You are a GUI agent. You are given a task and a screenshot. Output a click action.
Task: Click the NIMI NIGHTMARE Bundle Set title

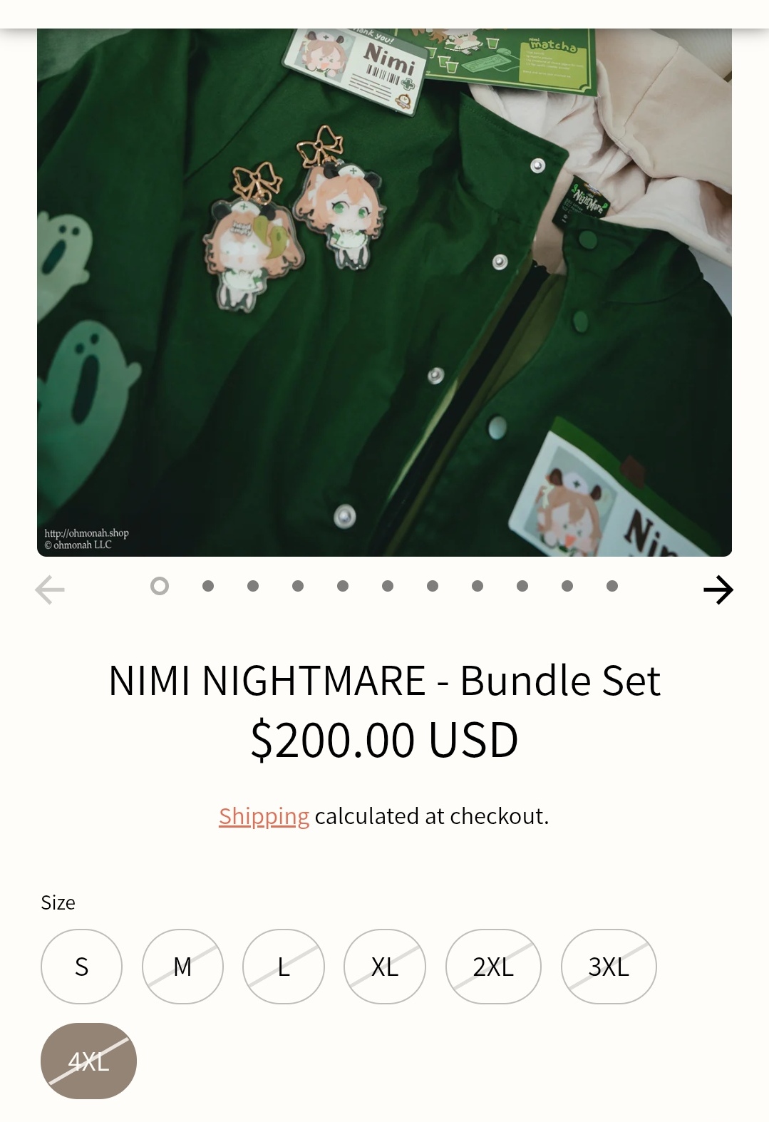(384, 680)
